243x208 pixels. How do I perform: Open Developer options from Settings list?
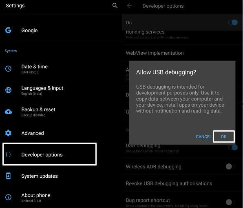[x=49, y=154]
